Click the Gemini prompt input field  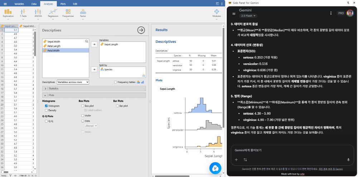[286, 150]
